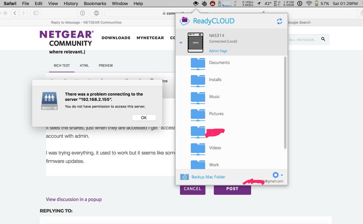363x224 pixels.
Task: Click the NAS314 device icon
Action: 195,42
